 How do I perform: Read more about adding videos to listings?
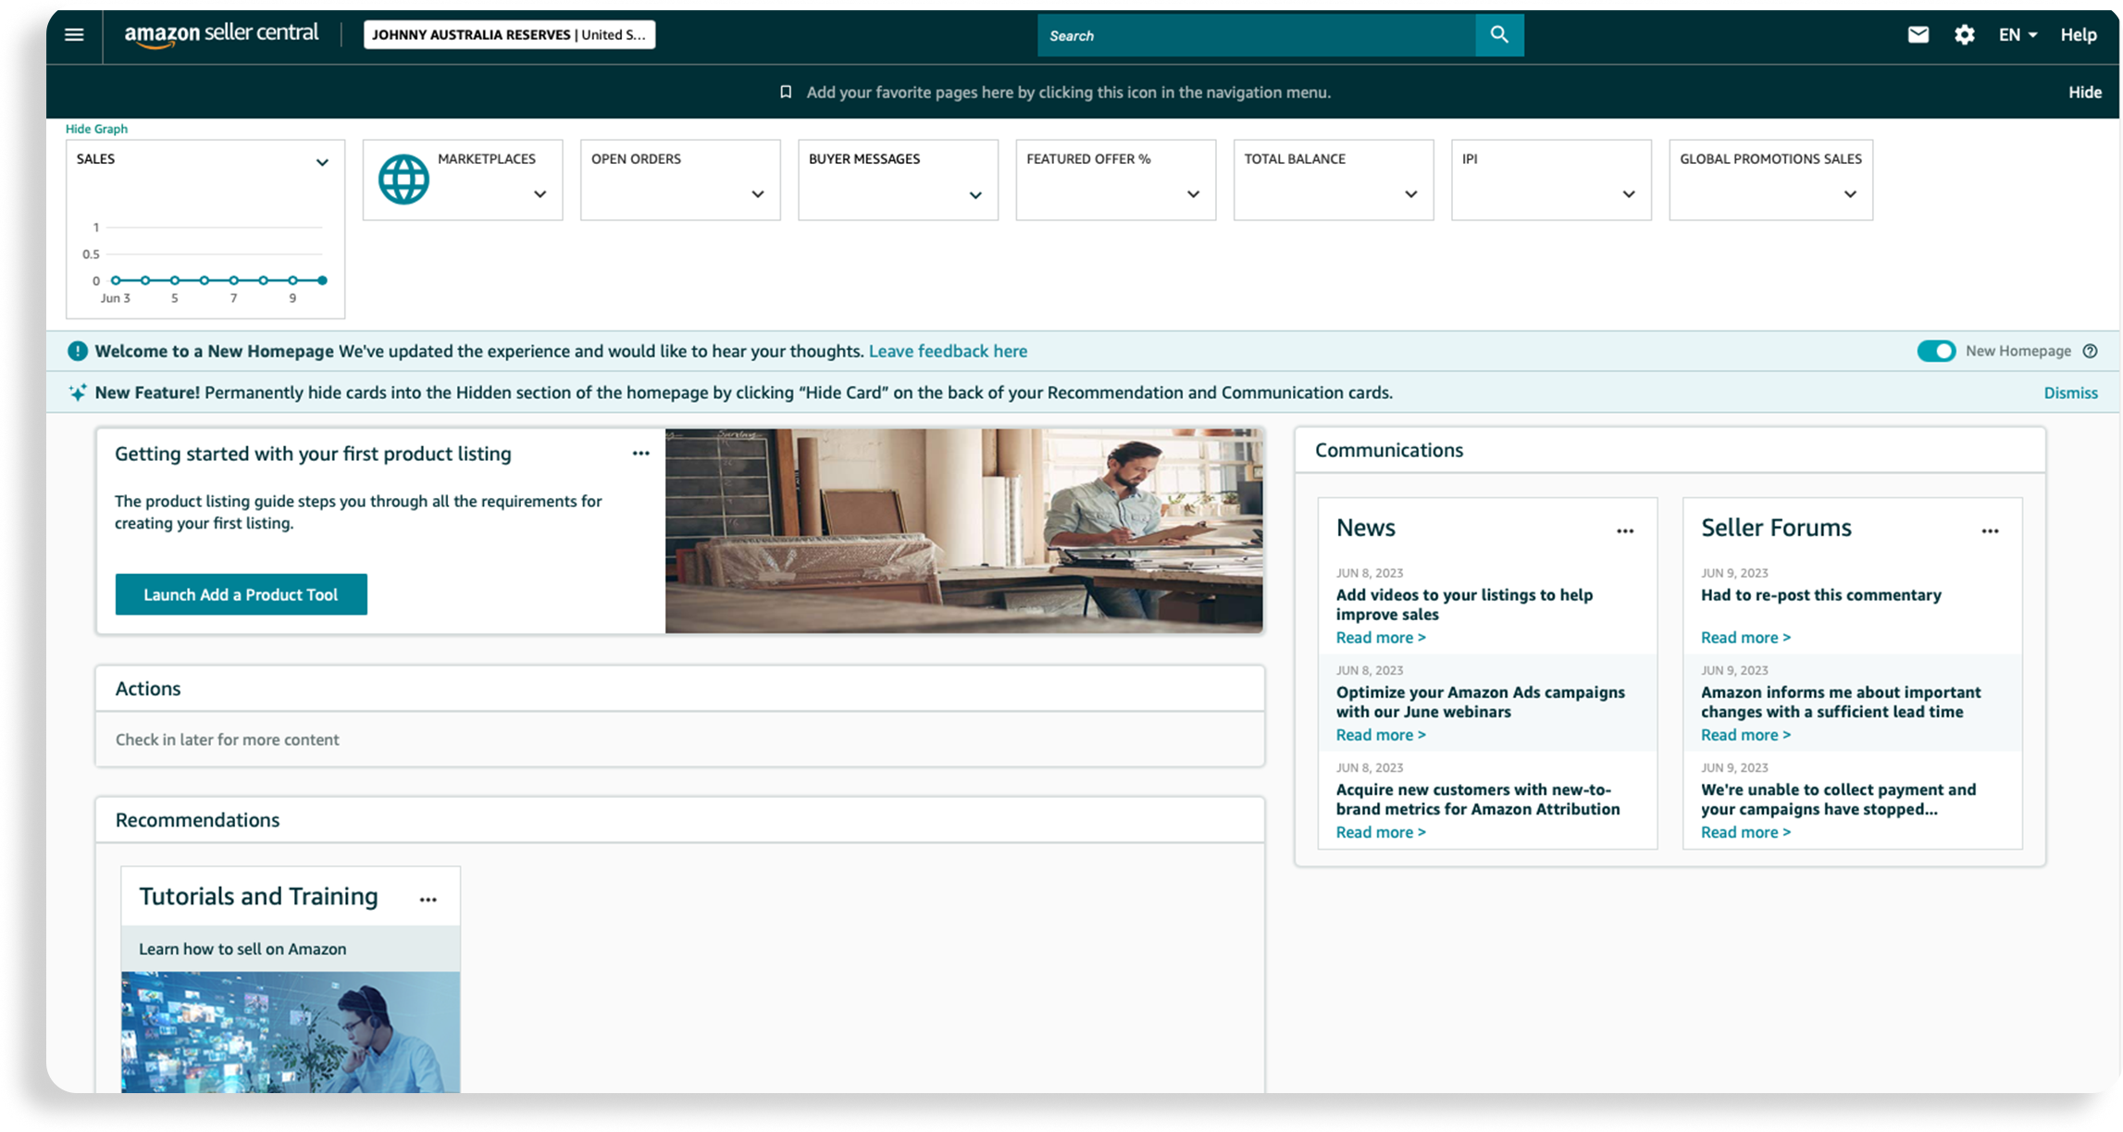(1381, 638)
